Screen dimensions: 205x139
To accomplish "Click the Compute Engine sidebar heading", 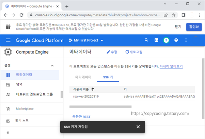I will tap(32, 52).
